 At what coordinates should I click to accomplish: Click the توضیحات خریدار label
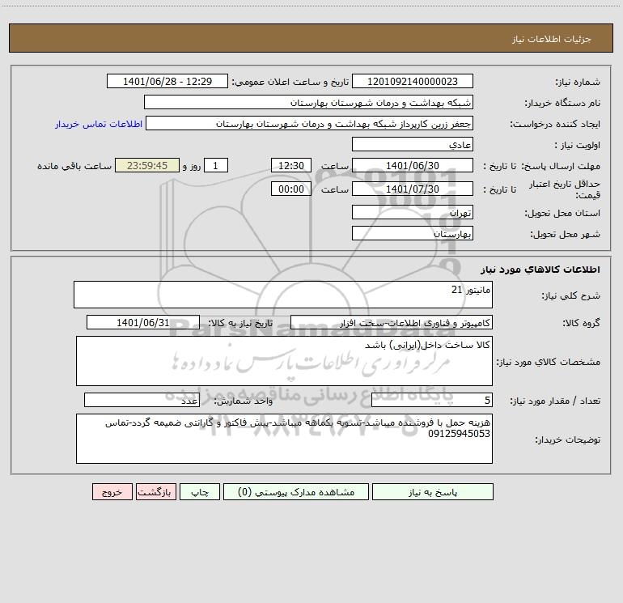coord(568,440)
